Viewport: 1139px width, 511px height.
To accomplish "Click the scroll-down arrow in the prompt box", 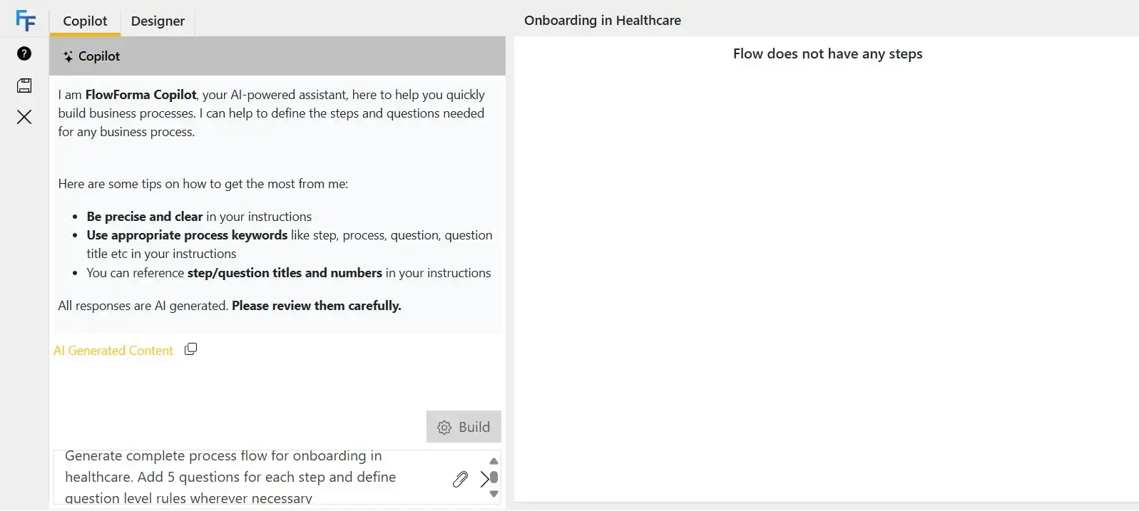I will pyautogui.click(x=493, y=494).
